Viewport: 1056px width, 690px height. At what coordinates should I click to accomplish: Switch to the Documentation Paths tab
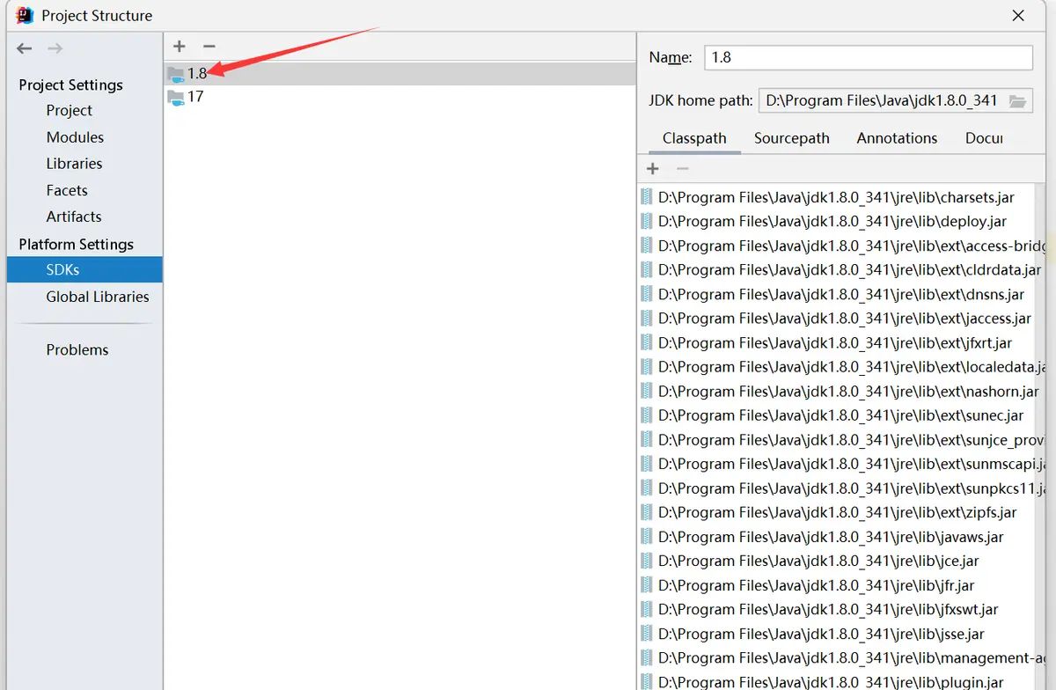coord(984,138)
